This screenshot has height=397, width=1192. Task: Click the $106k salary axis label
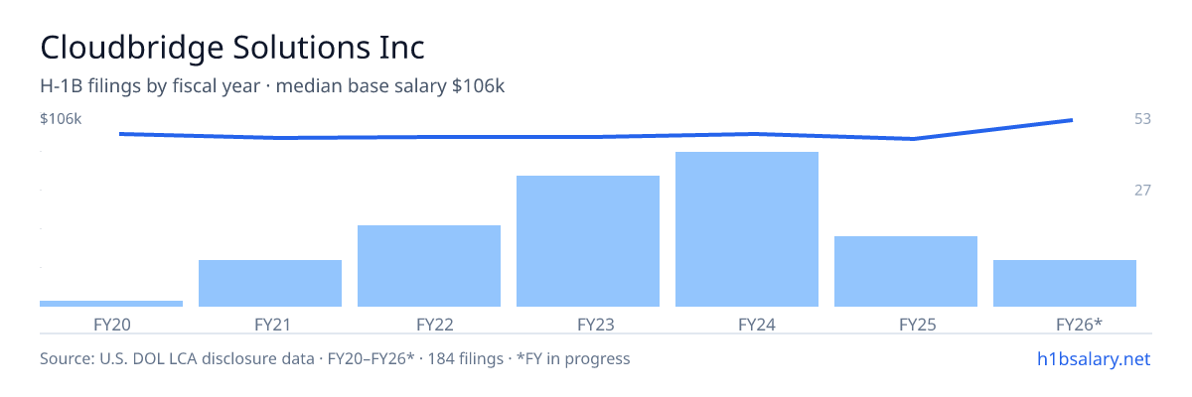(x=61, y=119)
